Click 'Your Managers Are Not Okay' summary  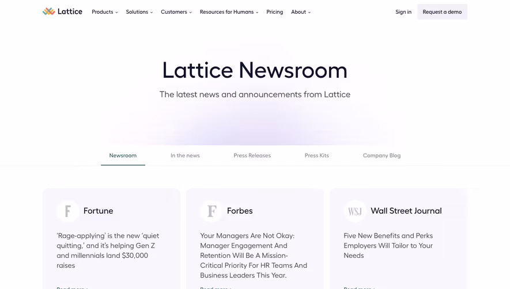point(254,256)
